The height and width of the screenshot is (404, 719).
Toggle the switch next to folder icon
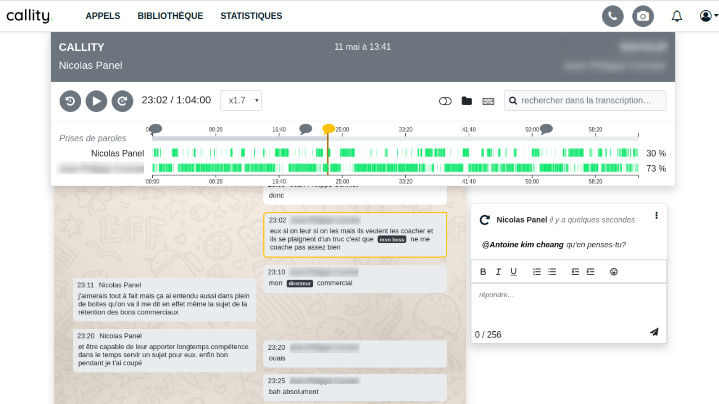(x=445, y=101)
